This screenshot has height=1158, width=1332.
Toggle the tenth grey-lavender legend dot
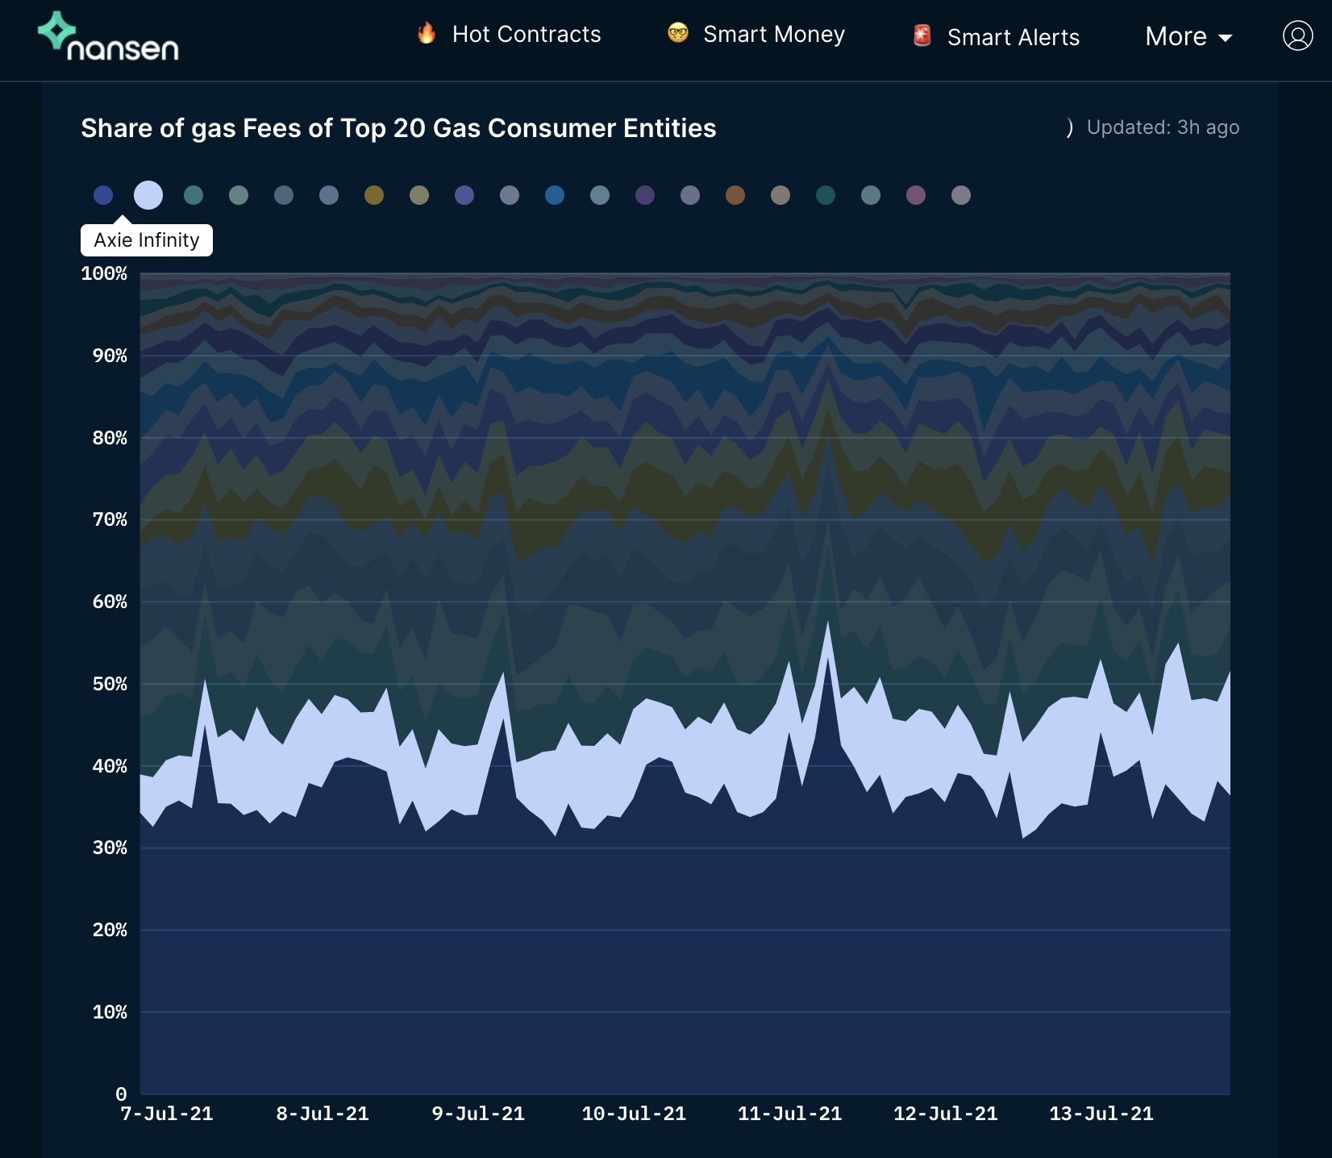(510, 195)
